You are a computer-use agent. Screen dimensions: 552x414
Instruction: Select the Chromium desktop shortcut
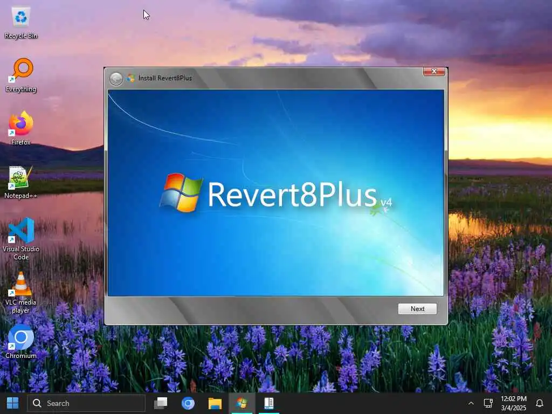coord(21,342)
